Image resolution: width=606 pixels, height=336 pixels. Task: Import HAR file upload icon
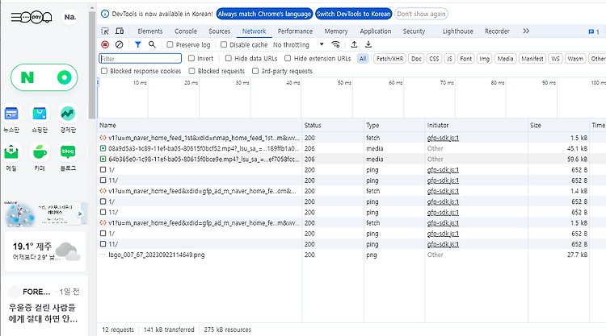[354, 44]
